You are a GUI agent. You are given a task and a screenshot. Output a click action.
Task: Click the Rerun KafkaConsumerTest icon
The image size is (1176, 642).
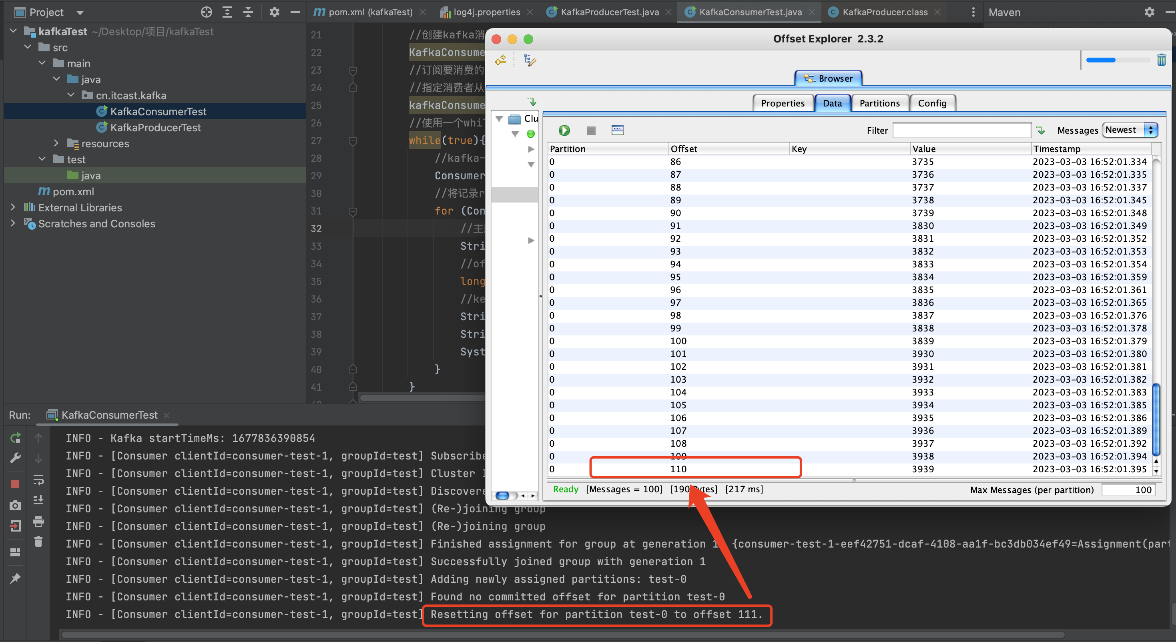(15, 438)
